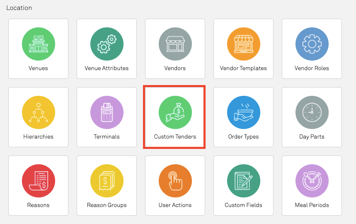Screen dimensions: 356x224
Task: Select the Reason Groups stacked receipts icon
Action: point(107,181)
